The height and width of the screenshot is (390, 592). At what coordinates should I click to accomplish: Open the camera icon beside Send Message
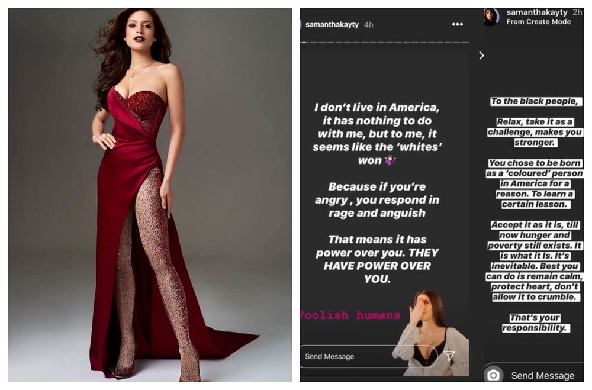pos(493,375)
